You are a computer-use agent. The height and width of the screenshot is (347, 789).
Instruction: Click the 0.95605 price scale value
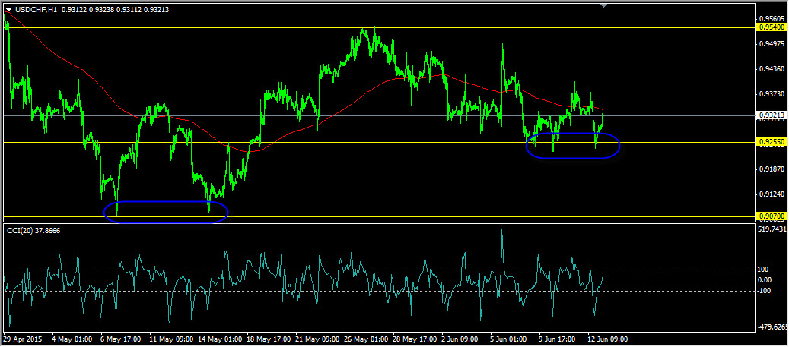click(772, 18)
